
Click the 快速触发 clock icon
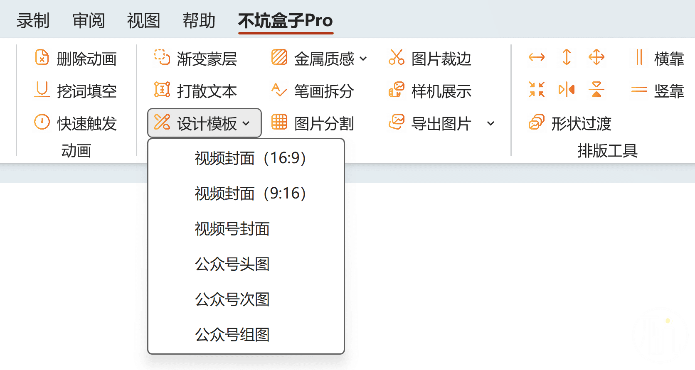pyautogui.click(x=42, y=122)
